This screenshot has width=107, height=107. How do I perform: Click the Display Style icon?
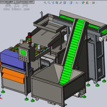[71, 3]
